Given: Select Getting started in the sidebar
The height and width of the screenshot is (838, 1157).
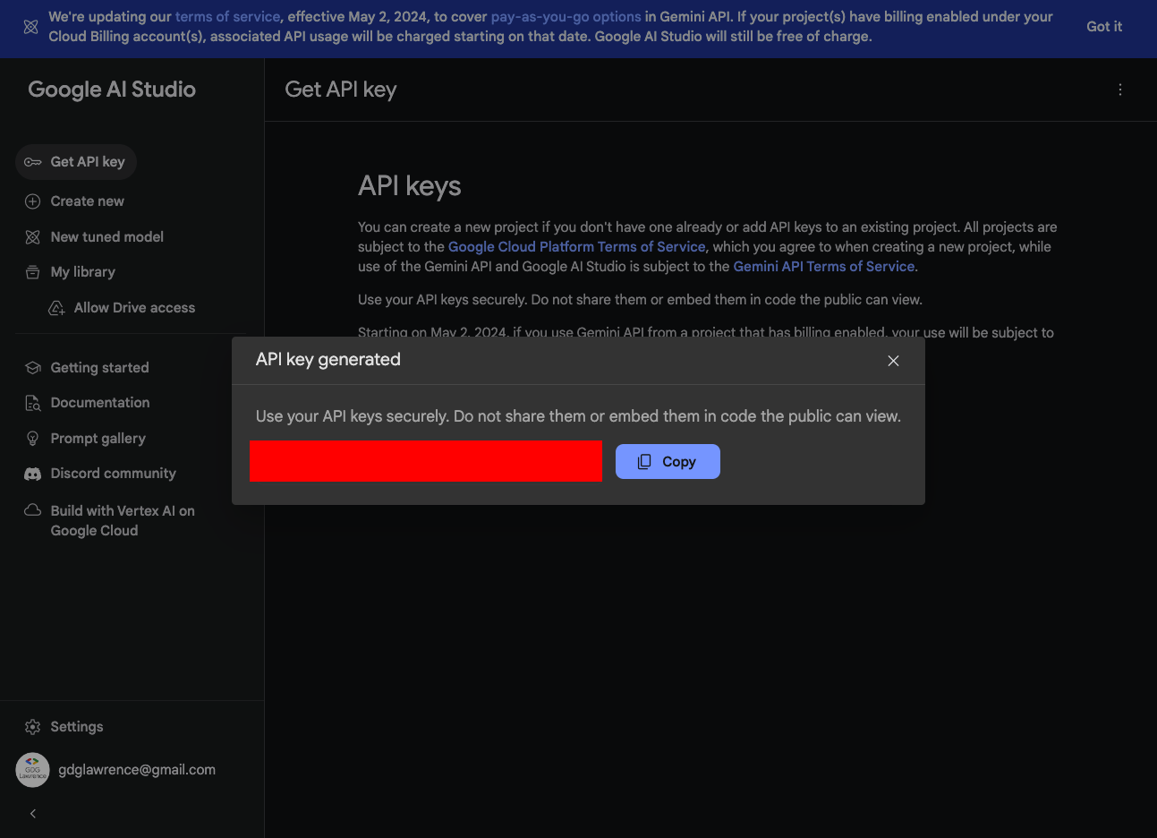Looking at the screenshot, I should click(x=99, y=368).
